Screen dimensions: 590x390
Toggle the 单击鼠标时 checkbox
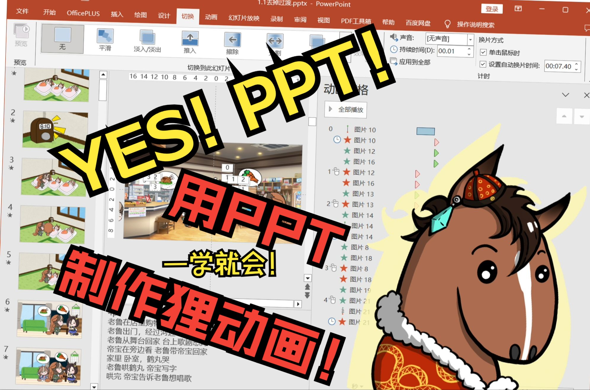(x=483, y=52)
